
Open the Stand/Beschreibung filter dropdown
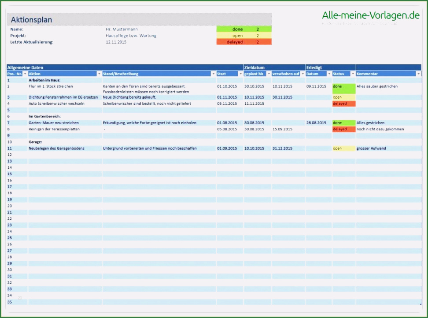(x=214, y=74)
